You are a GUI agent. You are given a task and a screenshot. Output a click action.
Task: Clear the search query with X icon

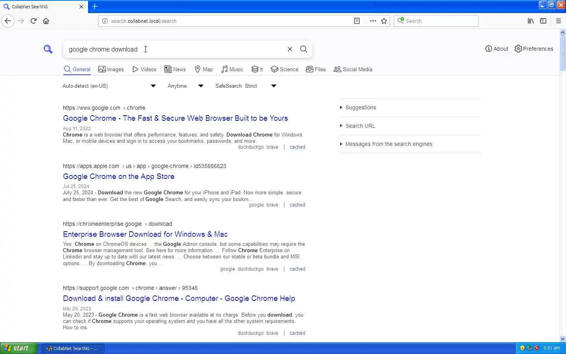coord(290,49)
